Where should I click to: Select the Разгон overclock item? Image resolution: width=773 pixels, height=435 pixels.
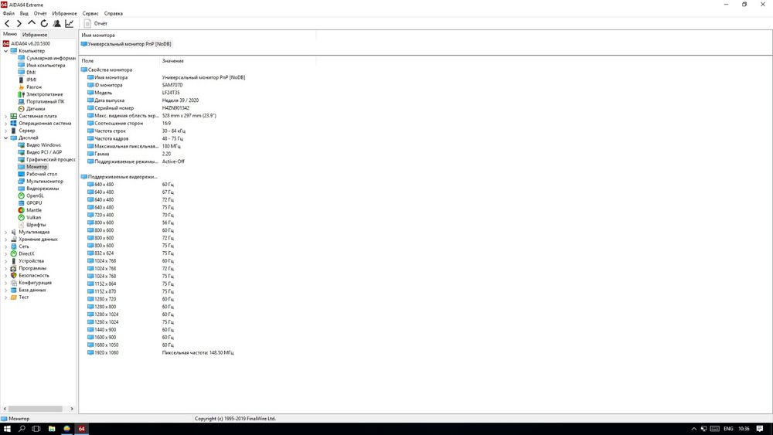click(x=29, y=87)
